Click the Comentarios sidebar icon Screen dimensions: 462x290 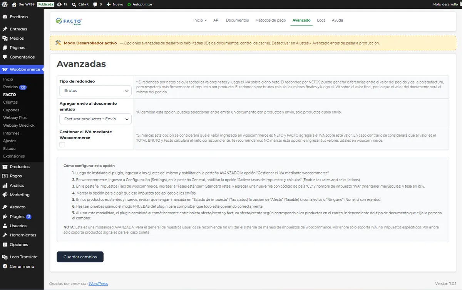click(5, 57)
